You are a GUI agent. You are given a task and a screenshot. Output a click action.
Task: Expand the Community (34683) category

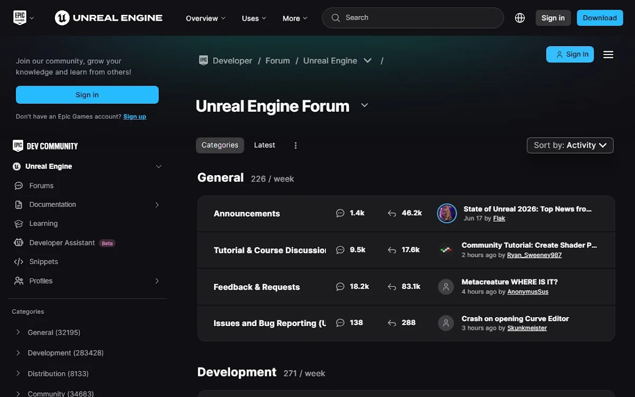18,393
